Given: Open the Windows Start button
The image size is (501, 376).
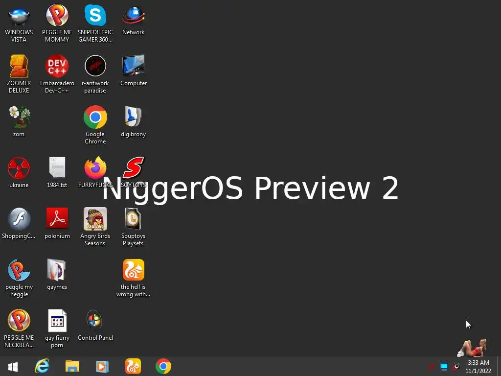Looking at the screenshot, I should coord(13,366).
